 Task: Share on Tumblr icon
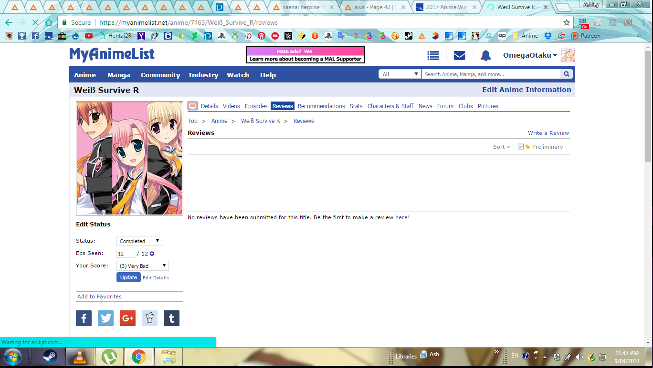171,318
